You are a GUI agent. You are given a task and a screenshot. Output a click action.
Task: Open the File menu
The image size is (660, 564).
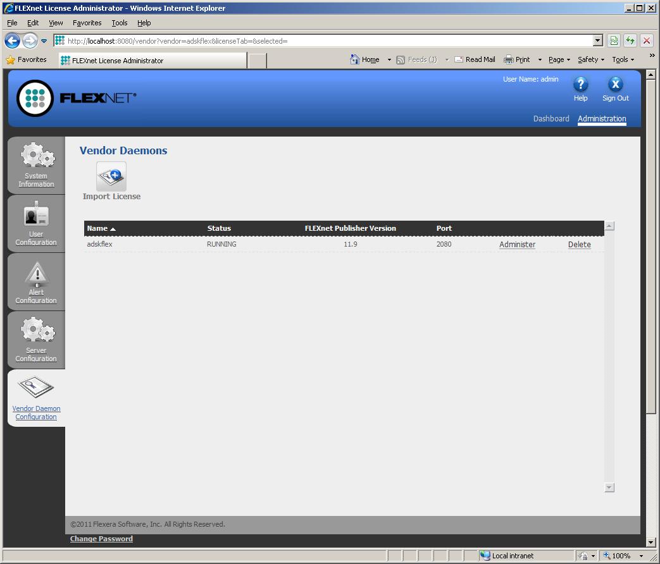click(x=12, y=23)
